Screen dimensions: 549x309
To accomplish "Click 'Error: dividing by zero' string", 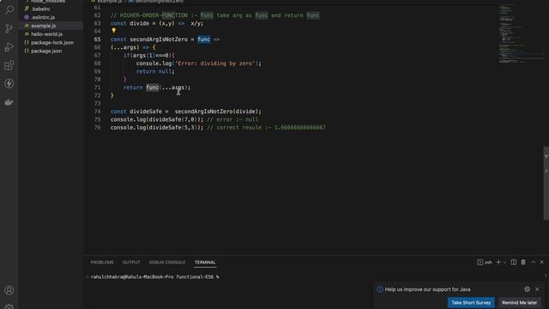I will pyautogui.click(x=215, y=64).
